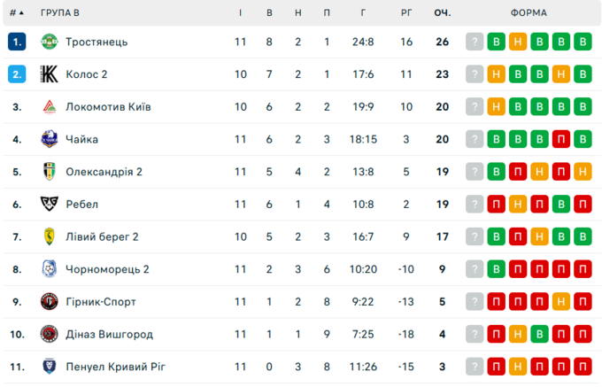Click Чайка's red П form badge
Image resolution: width=602 pixels, height=387 pixels.
[x=560, y=139]
